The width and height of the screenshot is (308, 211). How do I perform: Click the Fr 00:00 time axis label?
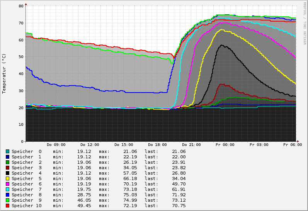(225, 145)
